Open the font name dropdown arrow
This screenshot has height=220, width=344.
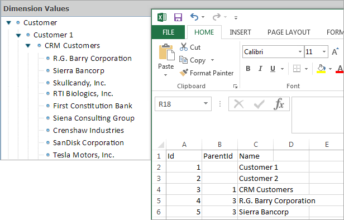(x=300, y=52)
